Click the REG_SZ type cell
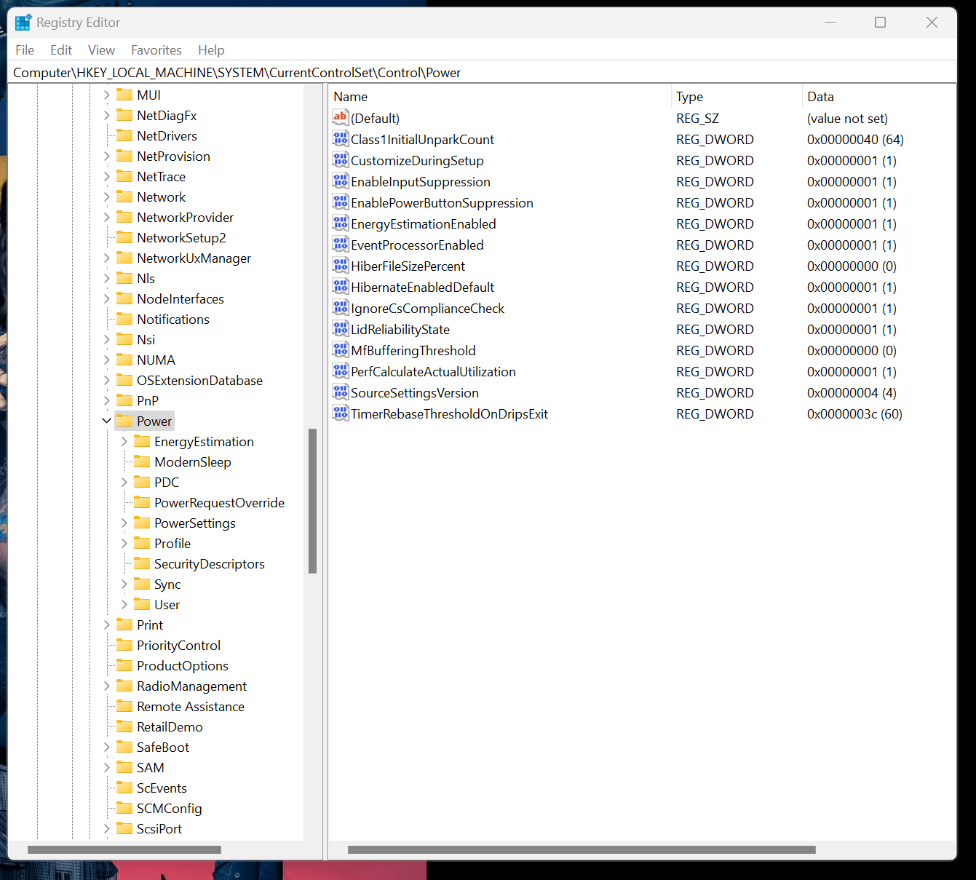This screenshot has height=880, width=976. [697, 118]
